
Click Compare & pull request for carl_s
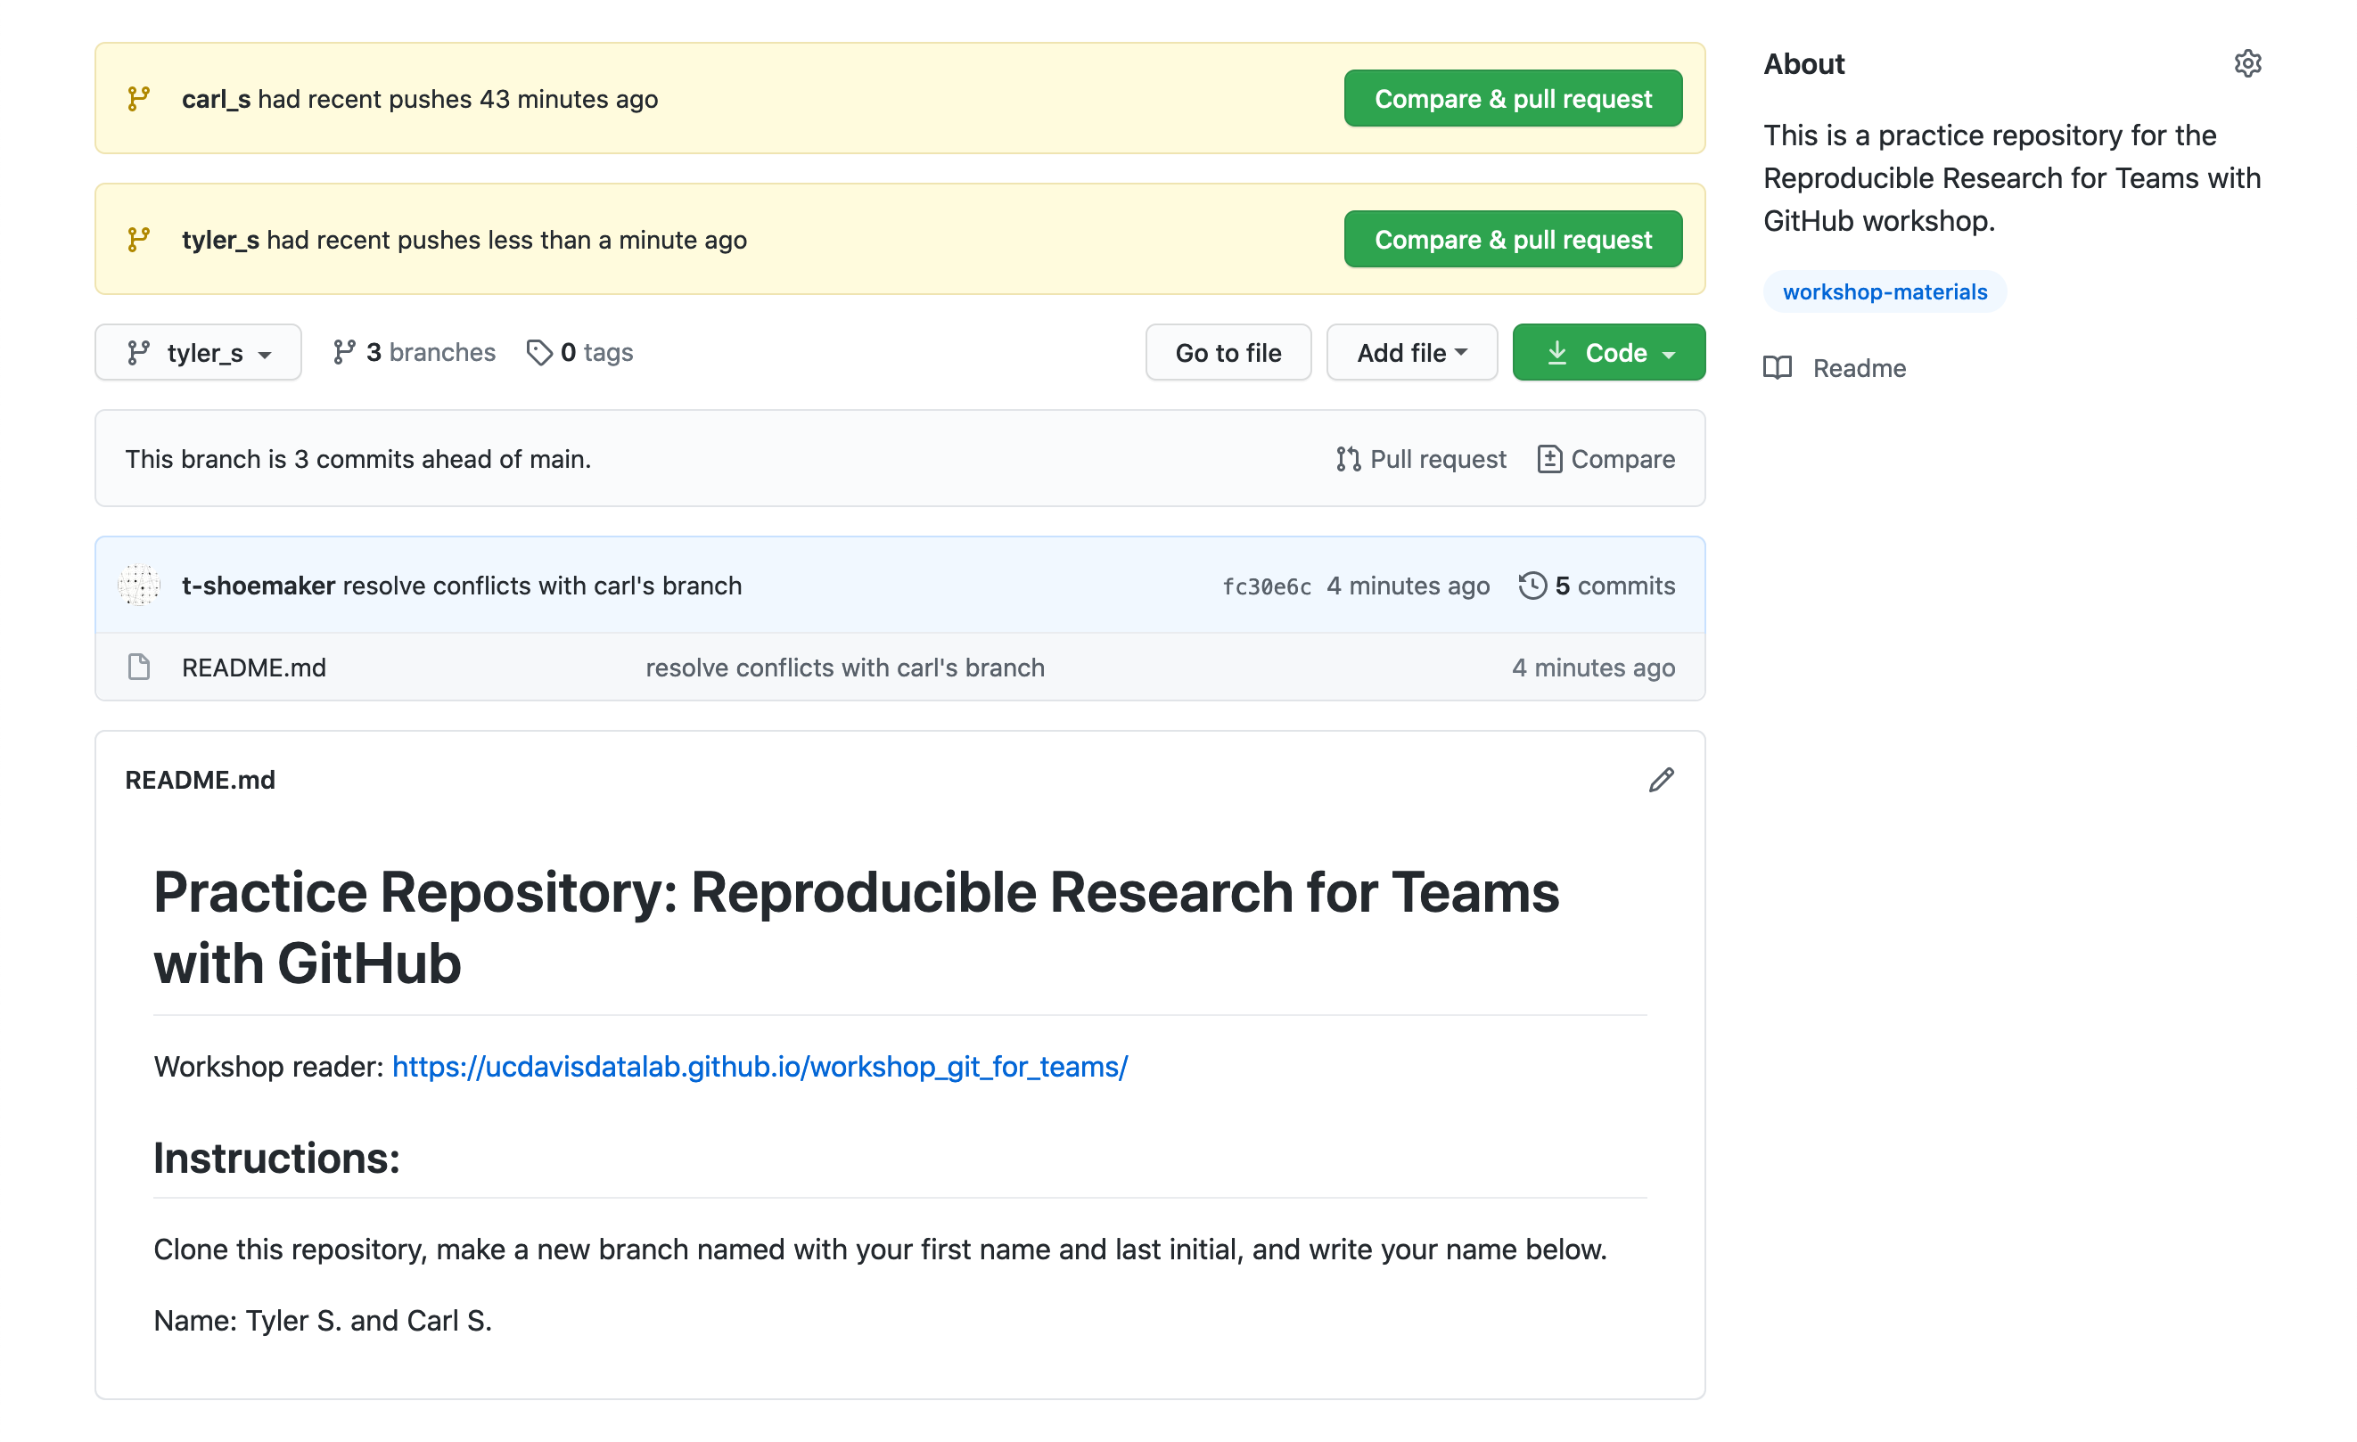pos(1514,99)
